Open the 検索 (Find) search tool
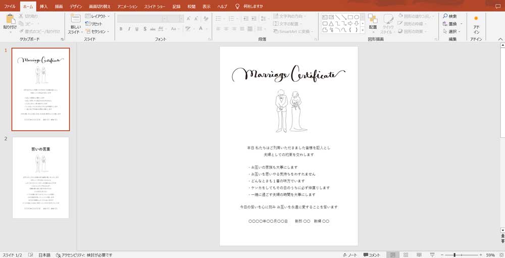The height and width of the screenshot is (258, 505). (x=448, y=16)
